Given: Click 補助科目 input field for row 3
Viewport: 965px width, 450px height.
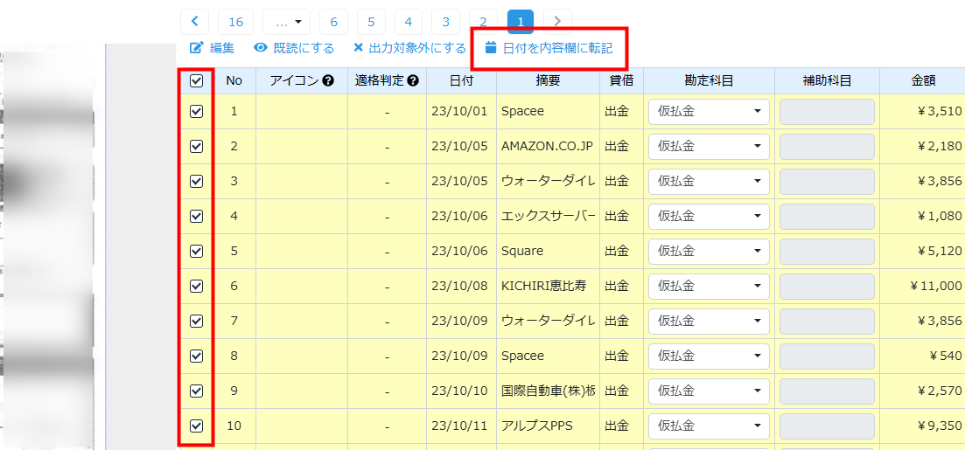Looking at the screenshot, I should (827, 182).
